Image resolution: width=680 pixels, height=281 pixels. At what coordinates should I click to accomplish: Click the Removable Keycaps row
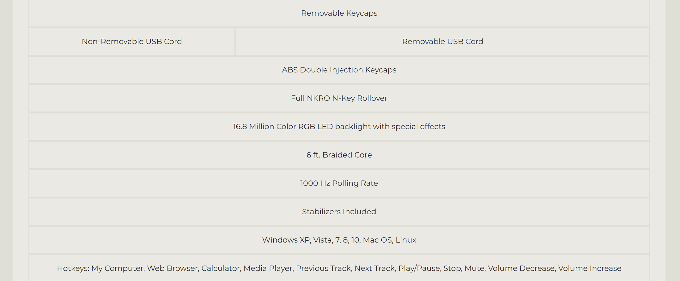339,13
